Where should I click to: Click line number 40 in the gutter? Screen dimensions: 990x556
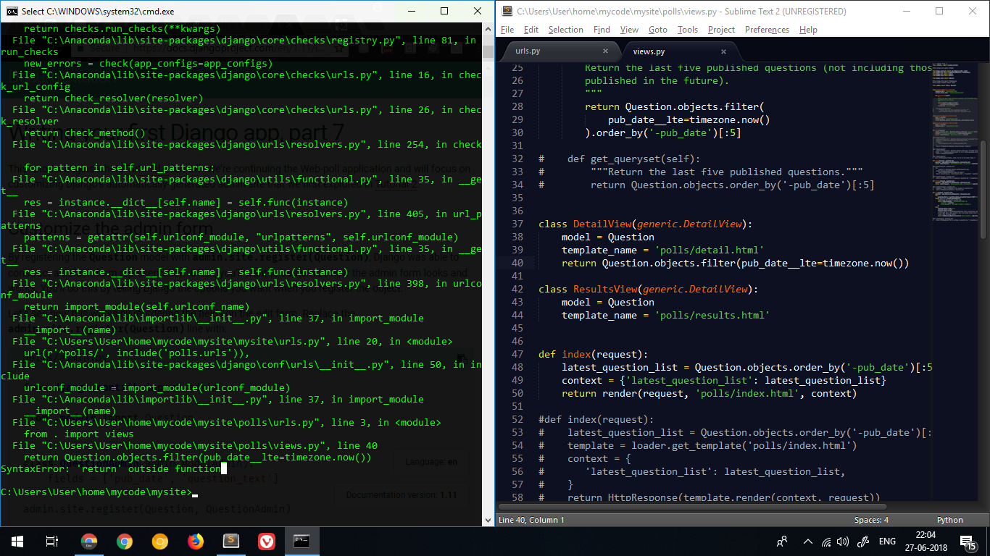point(516,264)
